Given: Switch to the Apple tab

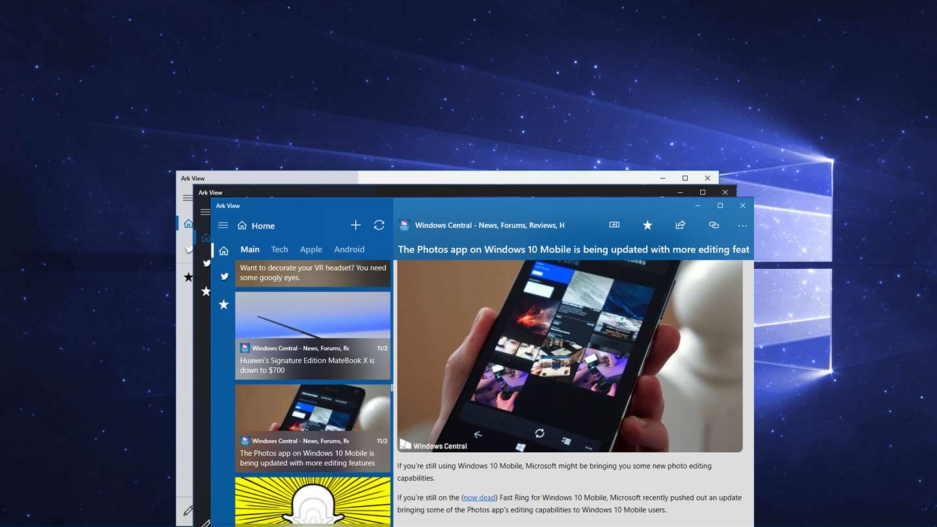Looking at the screenshot, I should click(311, 249).
